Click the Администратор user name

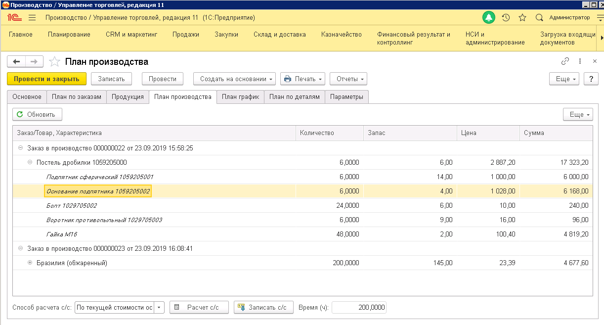pyautogui.click(x=569, y=18)
